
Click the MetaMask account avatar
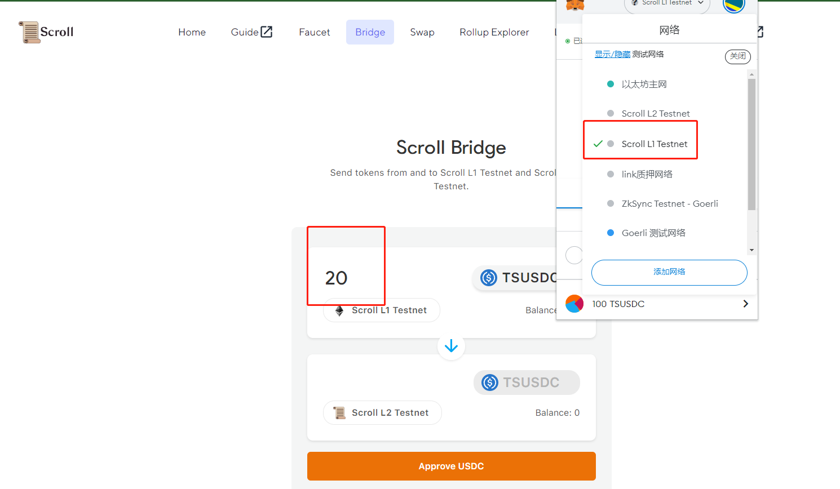tap(734, 5)
